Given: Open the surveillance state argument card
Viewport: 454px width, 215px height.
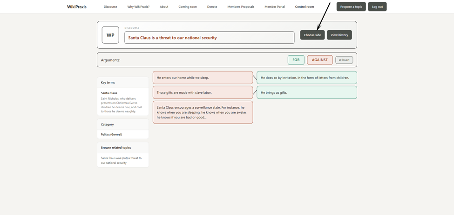Looking at the screenshot, I should point(203,112).
